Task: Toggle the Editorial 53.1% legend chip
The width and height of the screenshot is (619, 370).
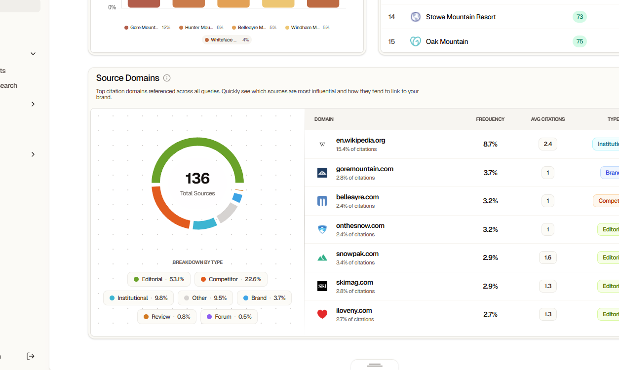Action: (x=158, y=279)
